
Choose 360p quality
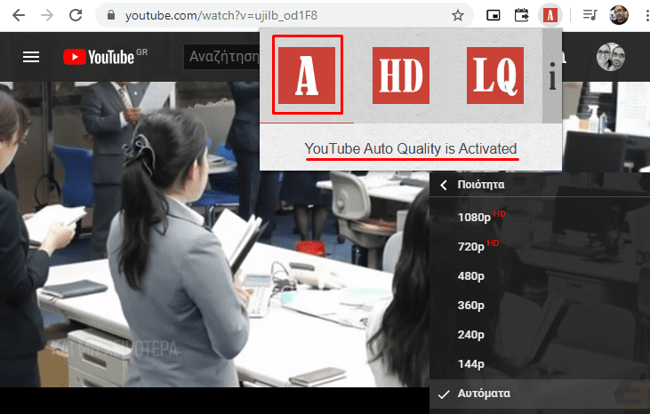(540, 305)
